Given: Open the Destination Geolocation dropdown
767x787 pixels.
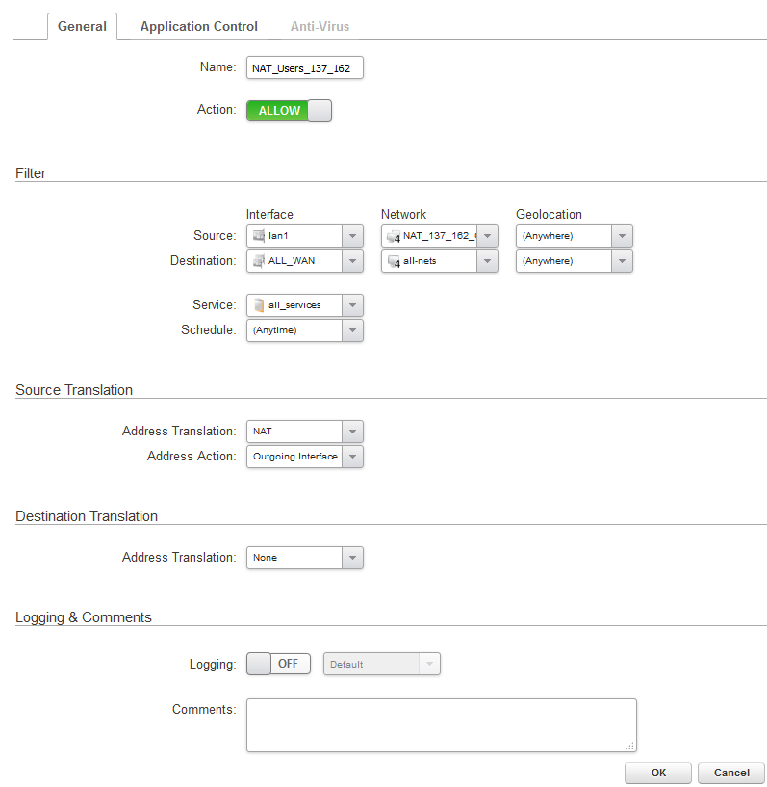Looking at the screenshot, I should coord(623,261).
